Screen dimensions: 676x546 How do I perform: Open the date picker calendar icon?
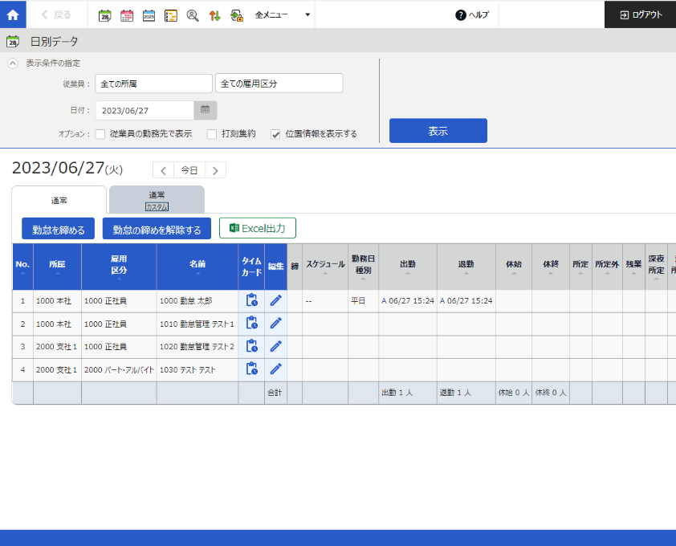tap(206, 111)
